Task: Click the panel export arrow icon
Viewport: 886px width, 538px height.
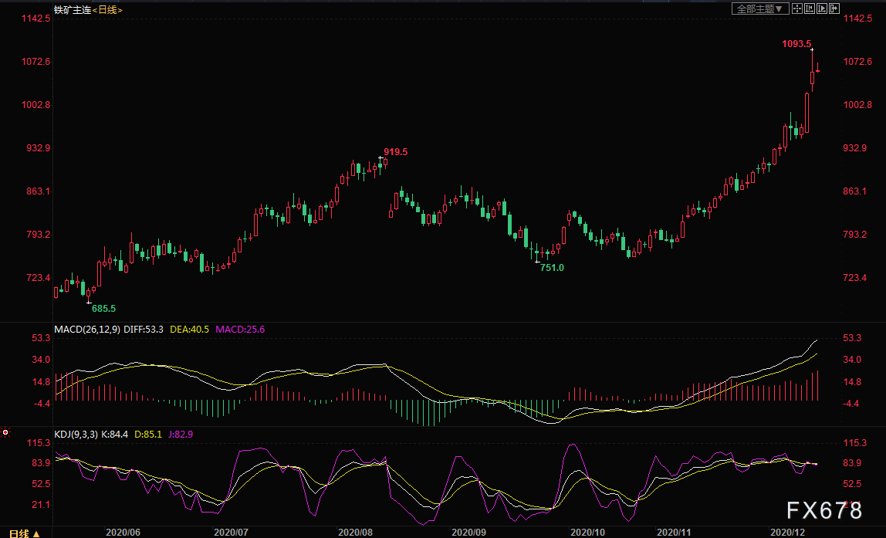Action: pyautogui.click(x=834, y=8)
